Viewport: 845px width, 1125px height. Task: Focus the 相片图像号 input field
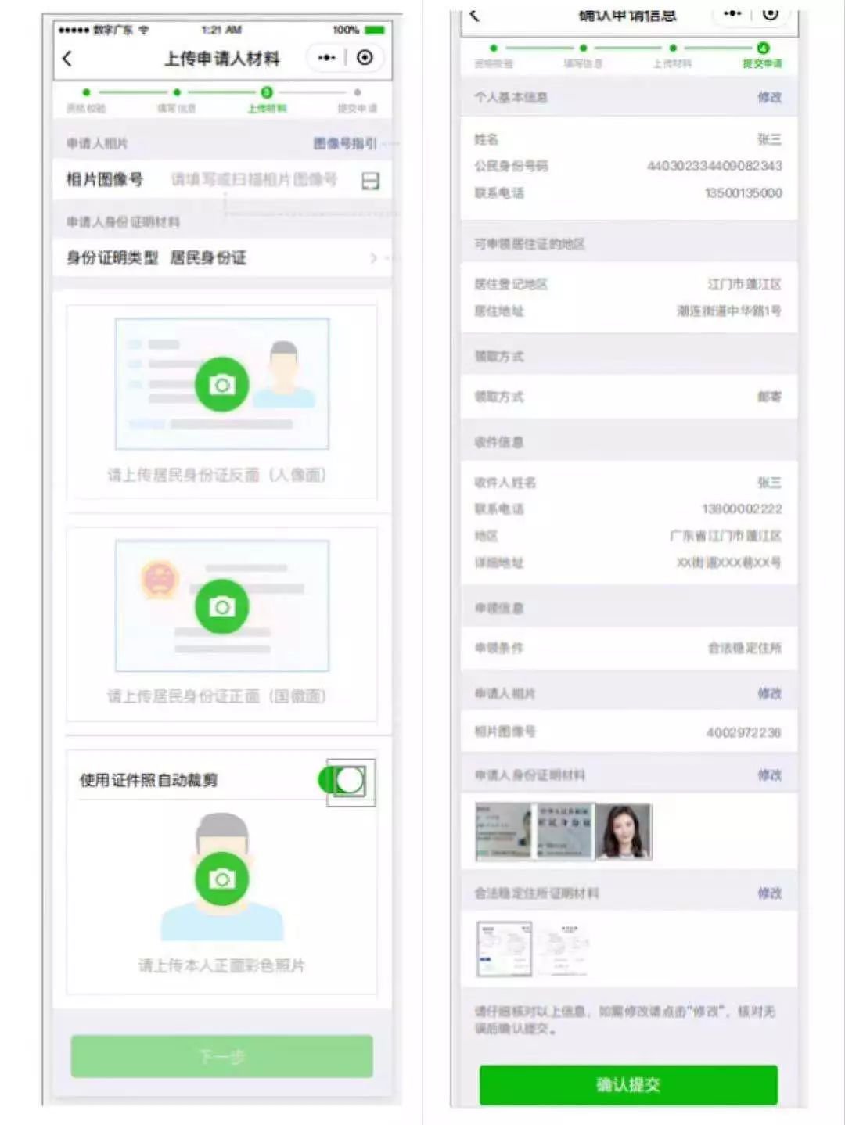click(254, 180)
